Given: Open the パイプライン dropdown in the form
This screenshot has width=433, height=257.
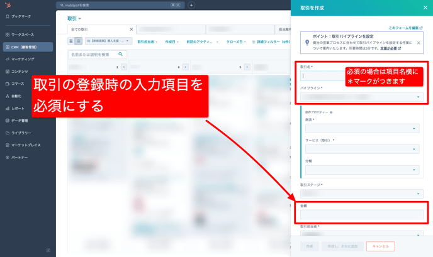Looking at the screenshot, I should [x=362, y=97].
